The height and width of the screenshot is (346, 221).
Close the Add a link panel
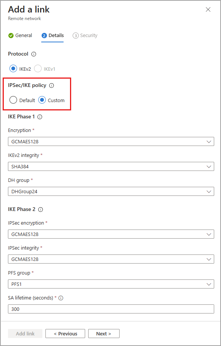pos(208,9)
